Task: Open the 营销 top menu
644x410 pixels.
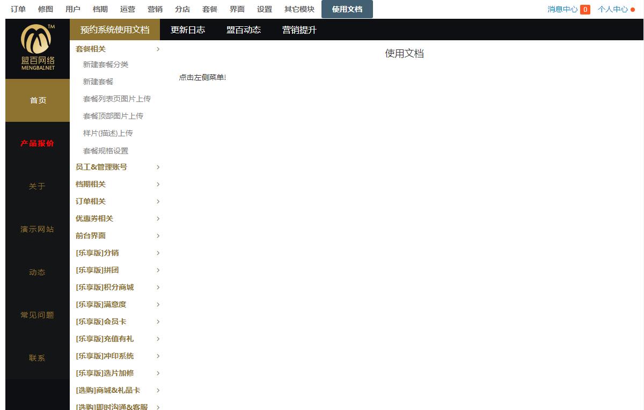Action: coord(155,9)
